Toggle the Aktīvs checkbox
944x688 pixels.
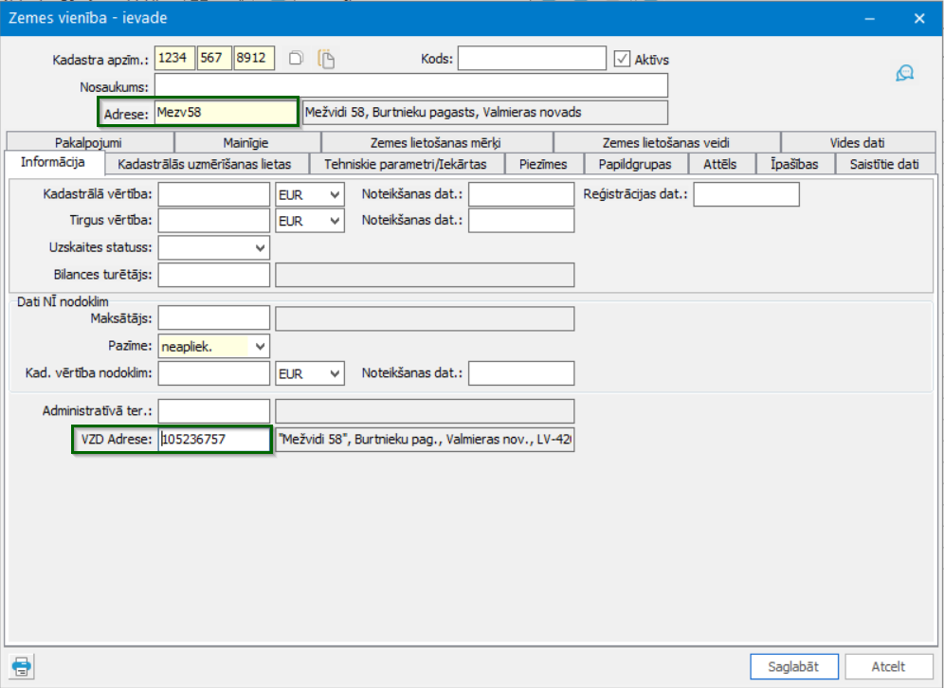pos(622,59)
